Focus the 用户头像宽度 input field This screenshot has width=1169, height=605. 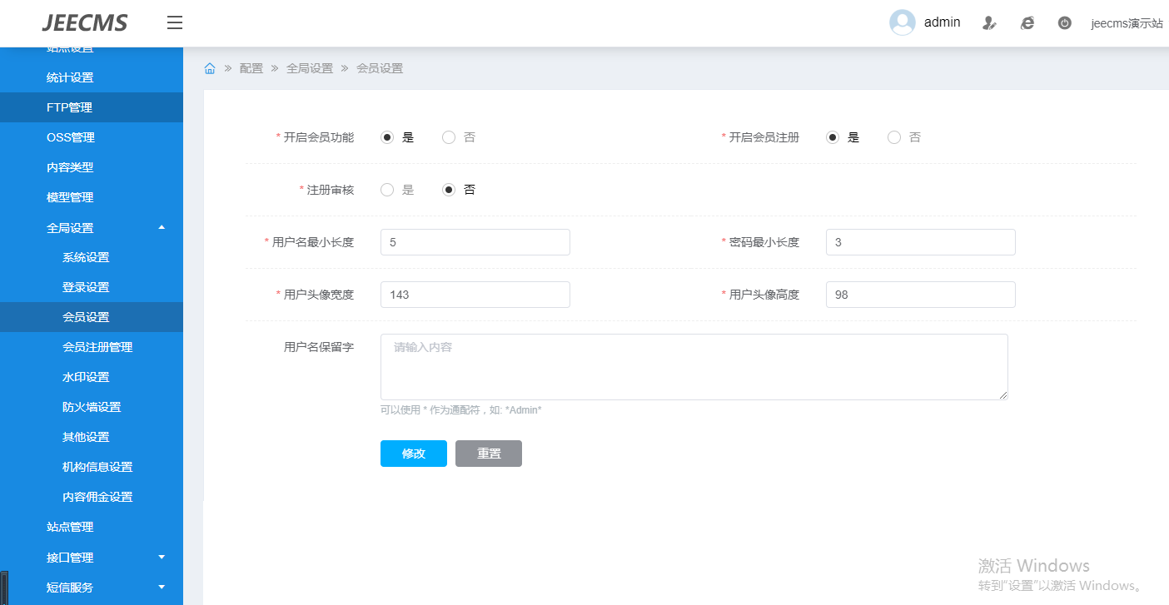(475, 295)
